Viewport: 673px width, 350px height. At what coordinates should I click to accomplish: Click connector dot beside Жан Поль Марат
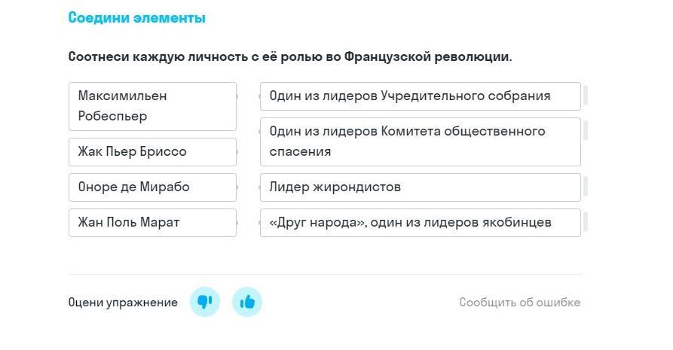[x=237, y=223]
